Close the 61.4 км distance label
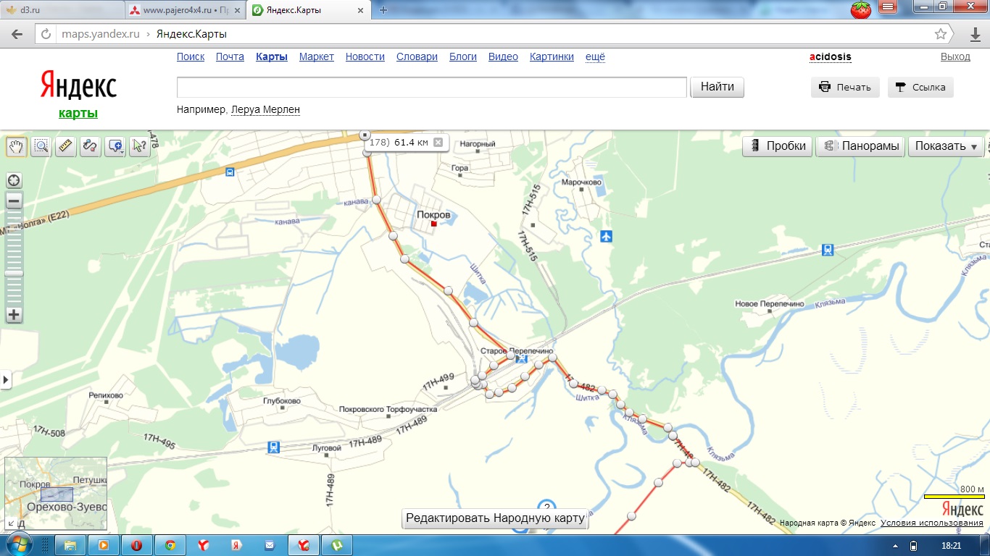Screen dimensions: 990x556 (438, 143)
